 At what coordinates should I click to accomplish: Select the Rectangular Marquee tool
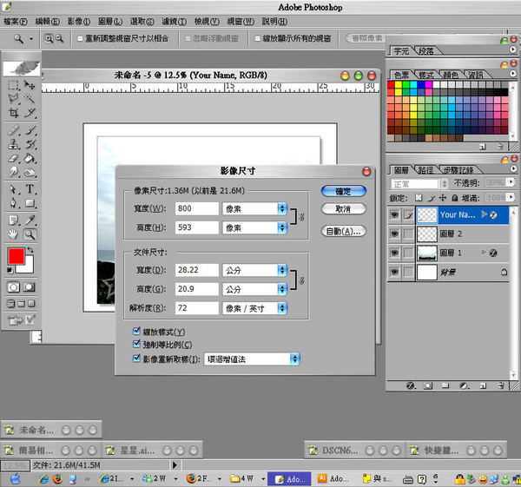[x=12, y=85]
